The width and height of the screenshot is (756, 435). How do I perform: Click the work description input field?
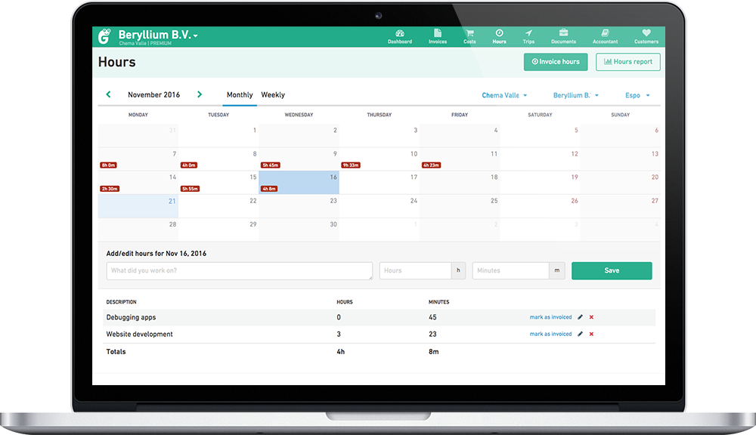[x=239, y=270]
